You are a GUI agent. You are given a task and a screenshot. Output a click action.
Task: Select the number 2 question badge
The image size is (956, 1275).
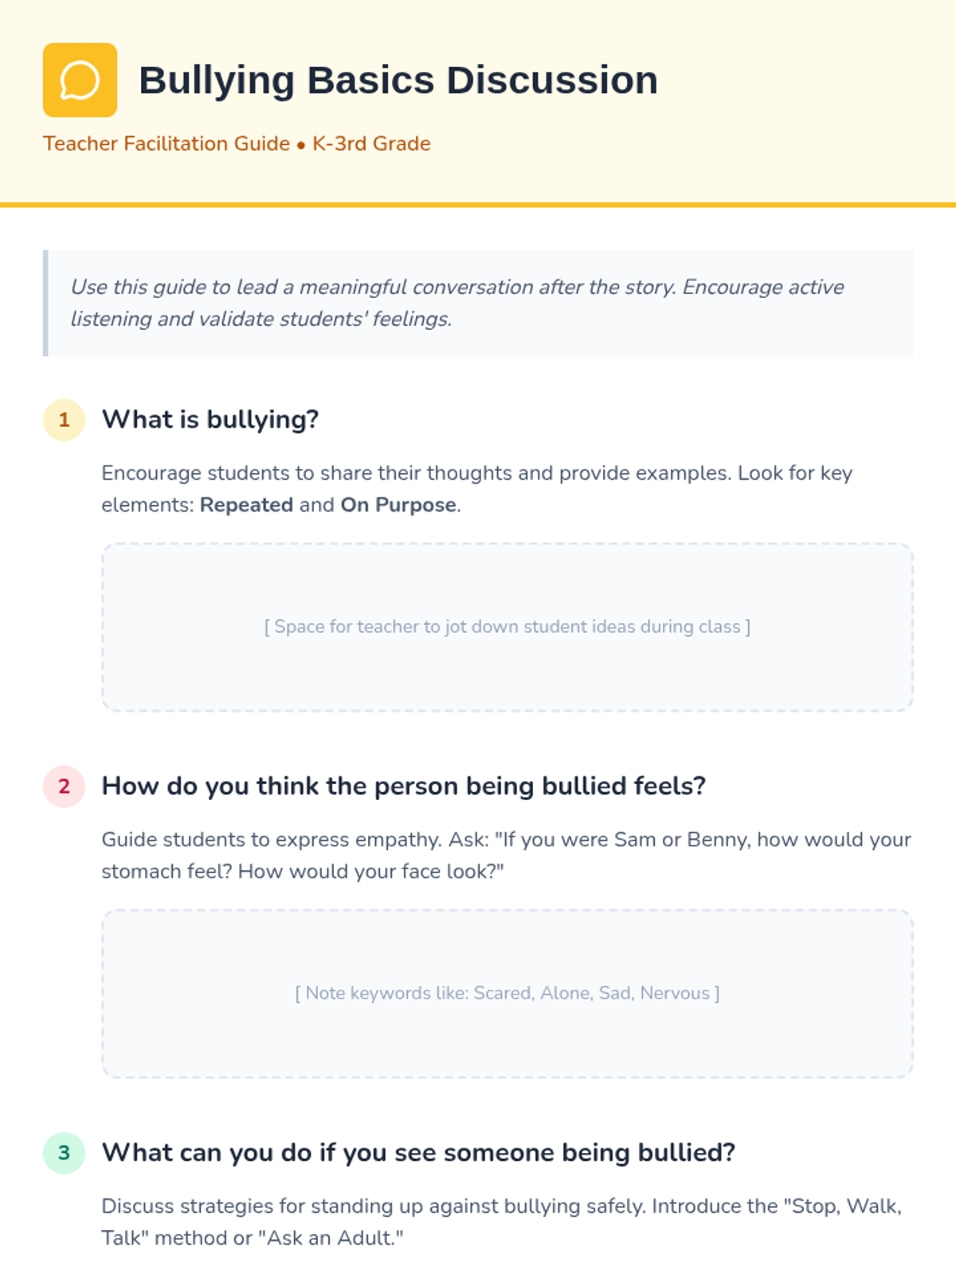pyautogui.click(x=64, y=787)
